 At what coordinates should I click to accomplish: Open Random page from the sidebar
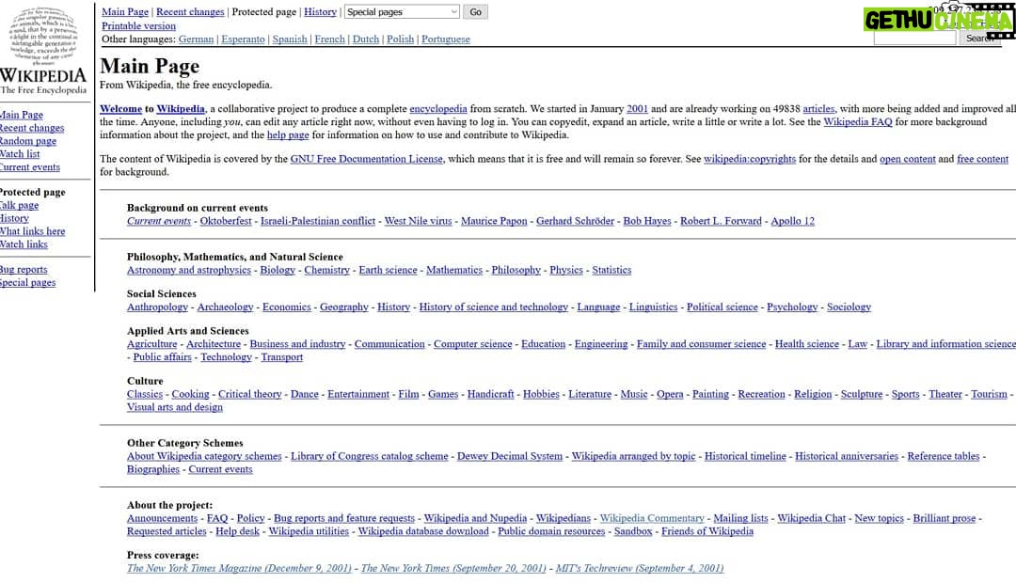pos(28,141)
